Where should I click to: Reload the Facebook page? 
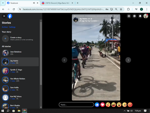click(x=14, y=9)
